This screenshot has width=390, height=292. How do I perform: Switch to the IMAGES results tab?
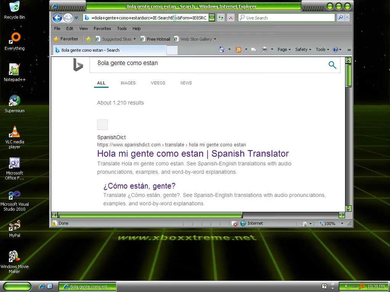click(x=128, y=83)
